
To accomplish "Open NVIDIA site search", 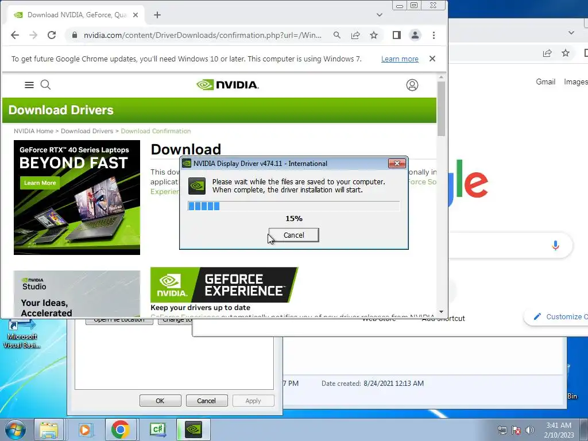I will (45, 85).
